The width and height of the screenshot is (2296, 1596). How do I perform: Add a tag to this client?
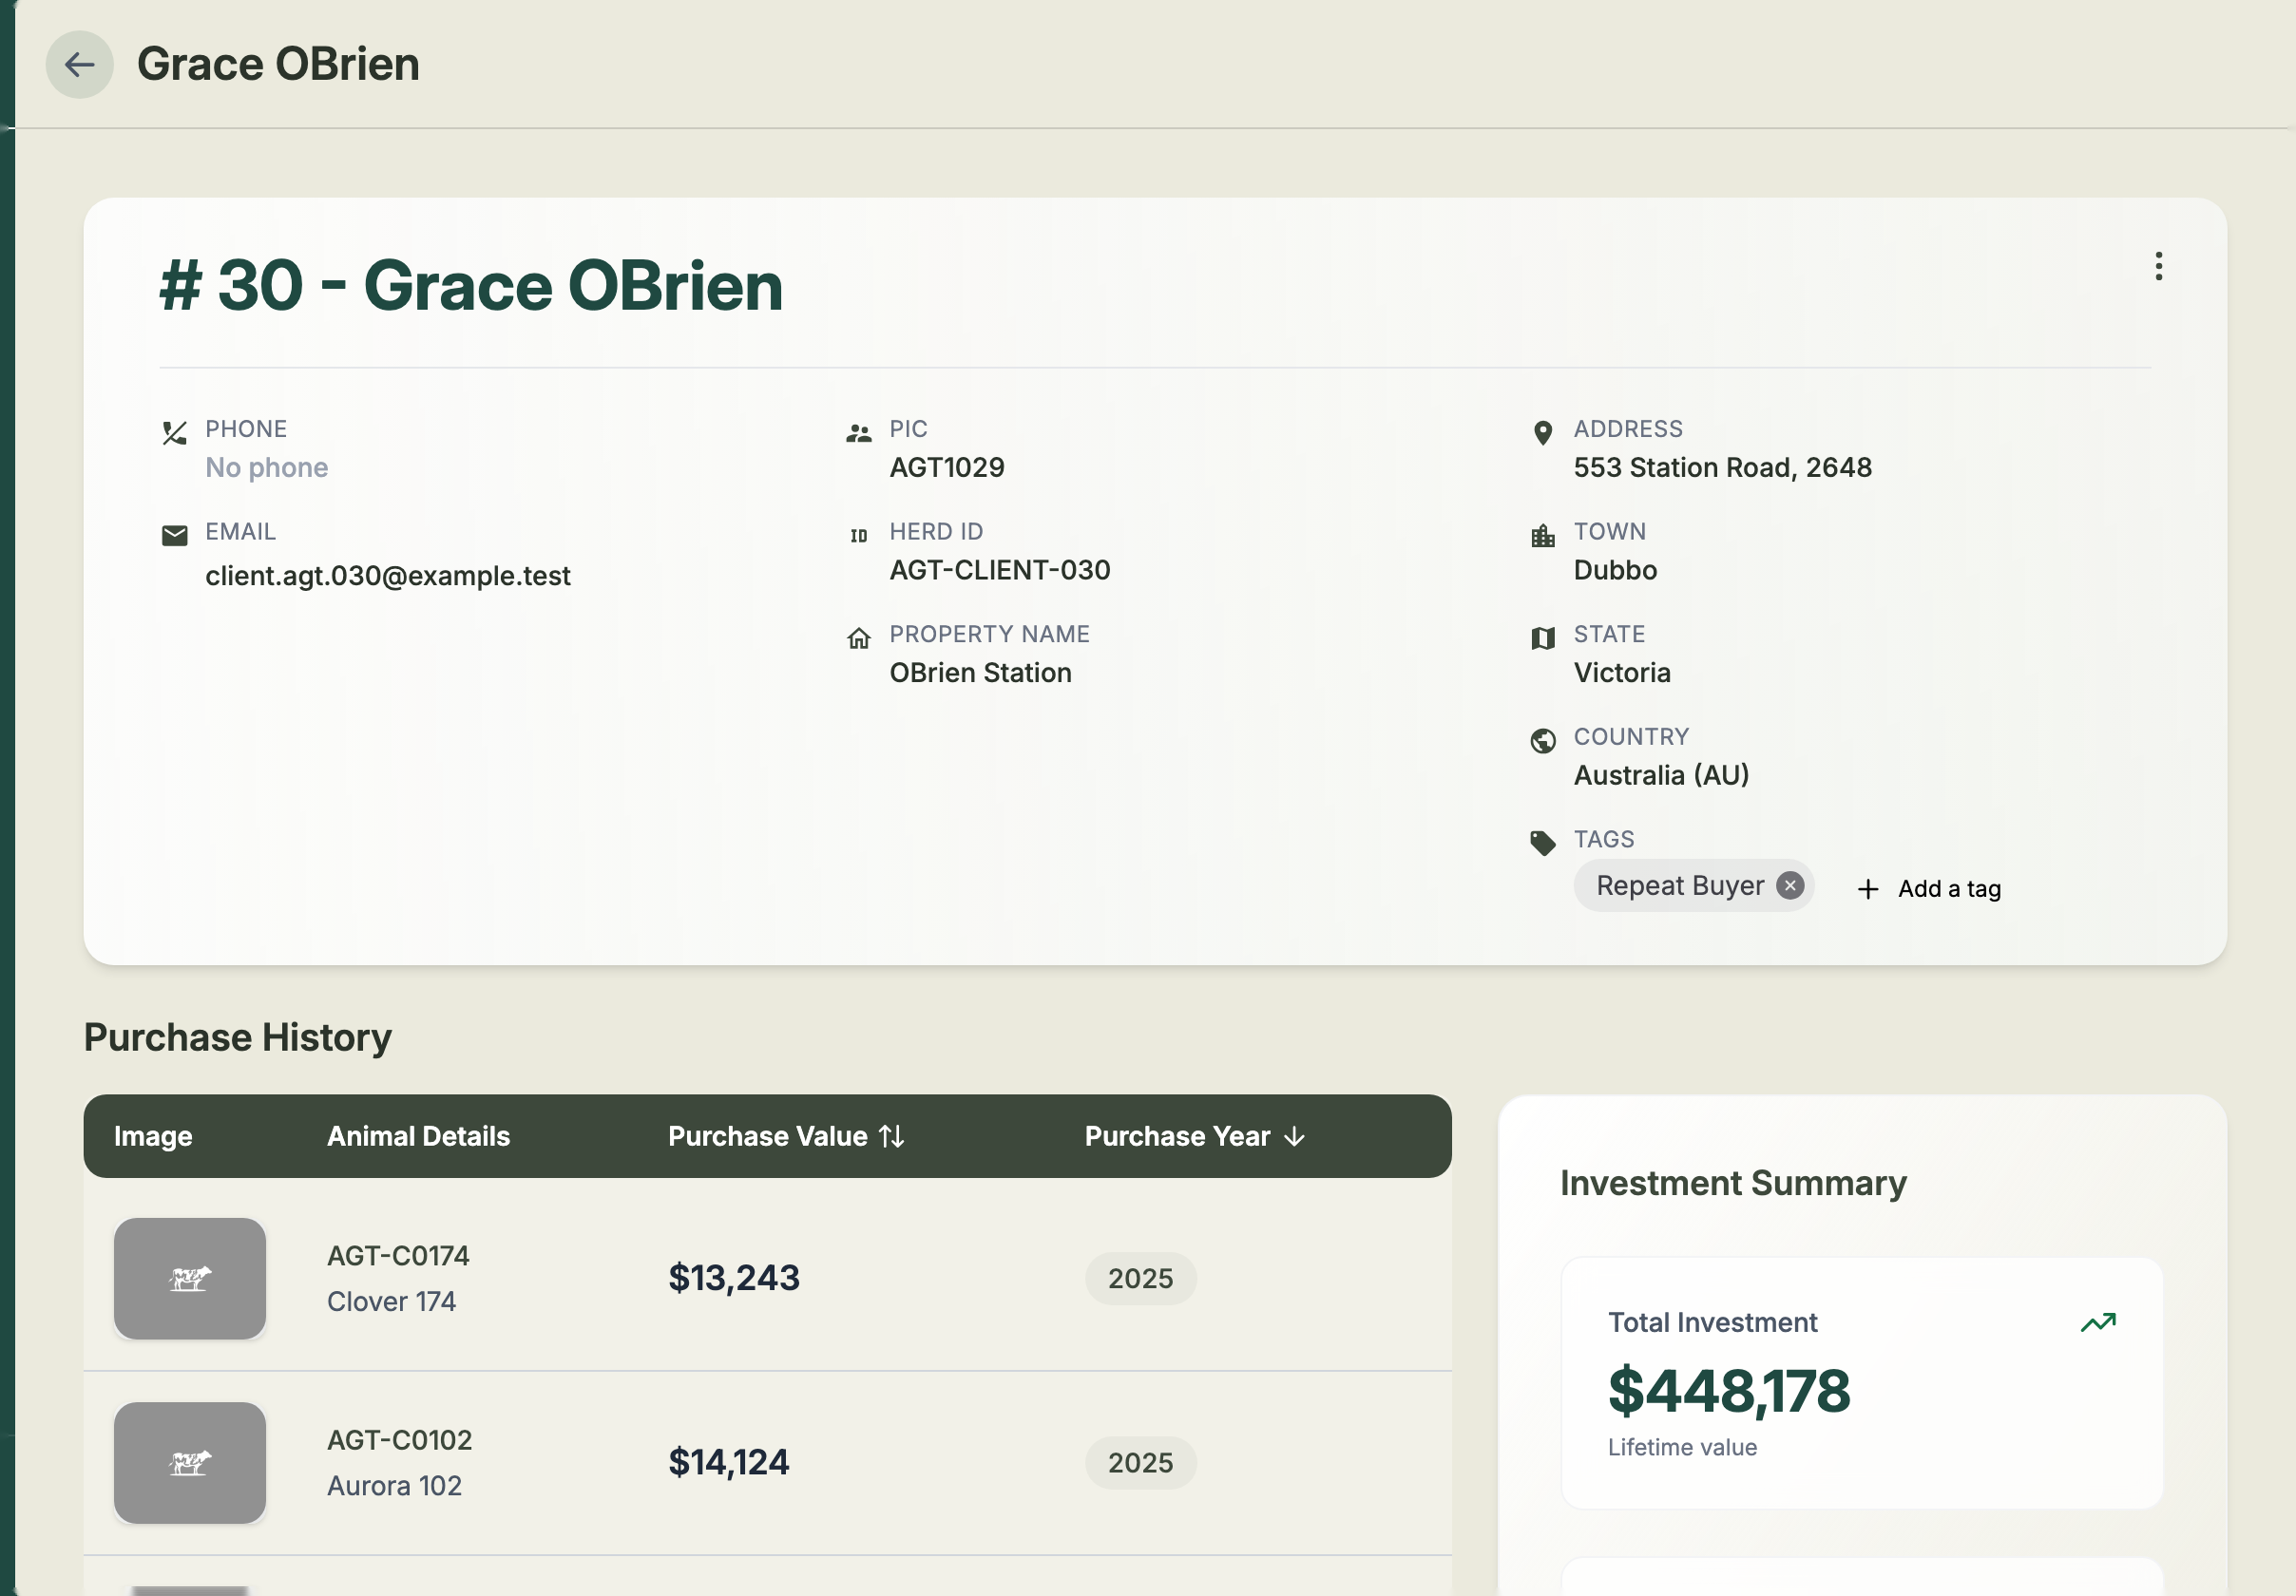coord(1929,888)
